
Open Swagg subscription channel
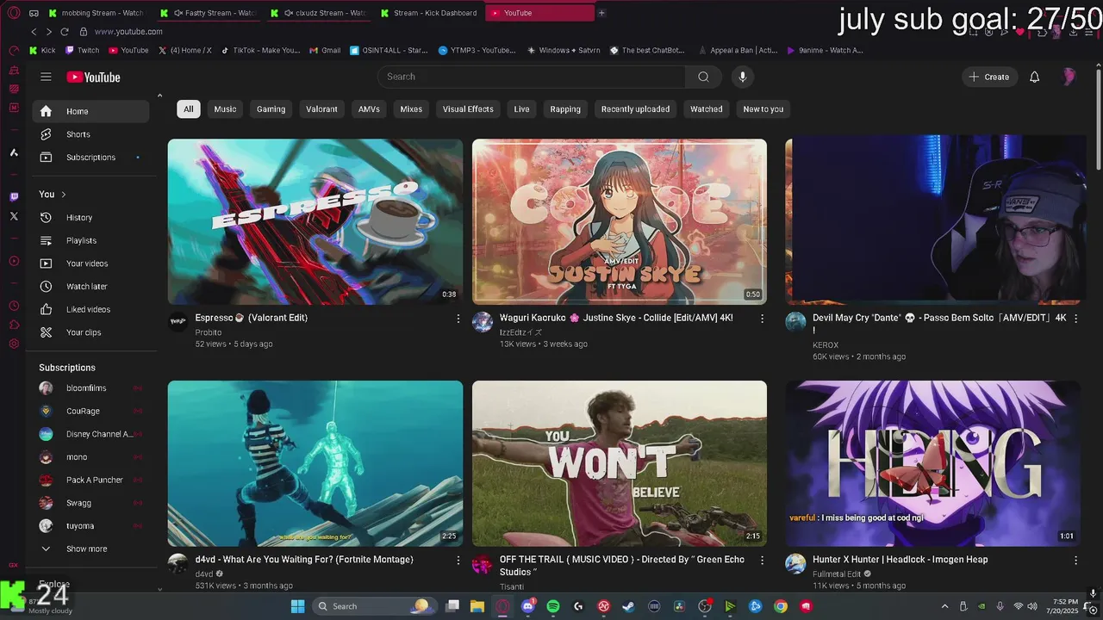(90, 503)
